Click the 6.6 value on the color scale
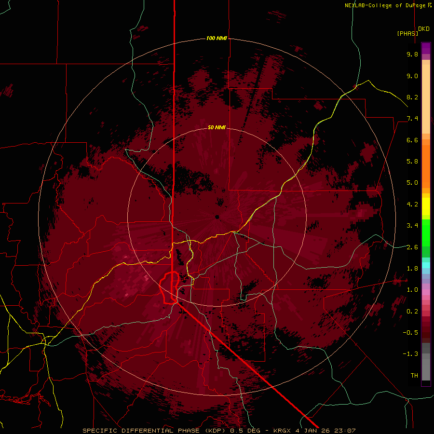Viewport: 434px width, 434px height. (412, 140)
